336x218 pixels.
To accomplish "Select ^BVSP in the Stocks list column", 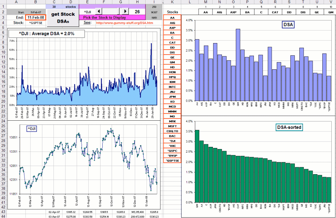I will 172,156.
